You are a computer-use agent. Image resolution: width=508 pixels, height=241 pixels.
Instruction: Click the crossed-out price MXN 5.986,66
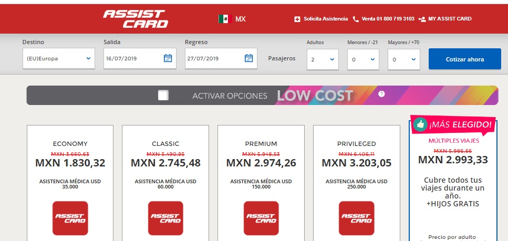pos(453,151)
